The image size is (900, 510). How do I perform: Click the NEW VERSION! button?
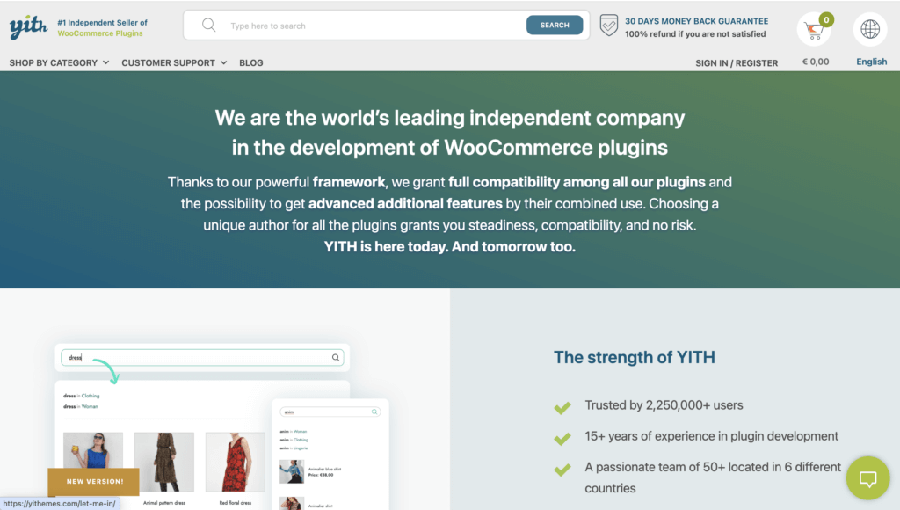93,482
